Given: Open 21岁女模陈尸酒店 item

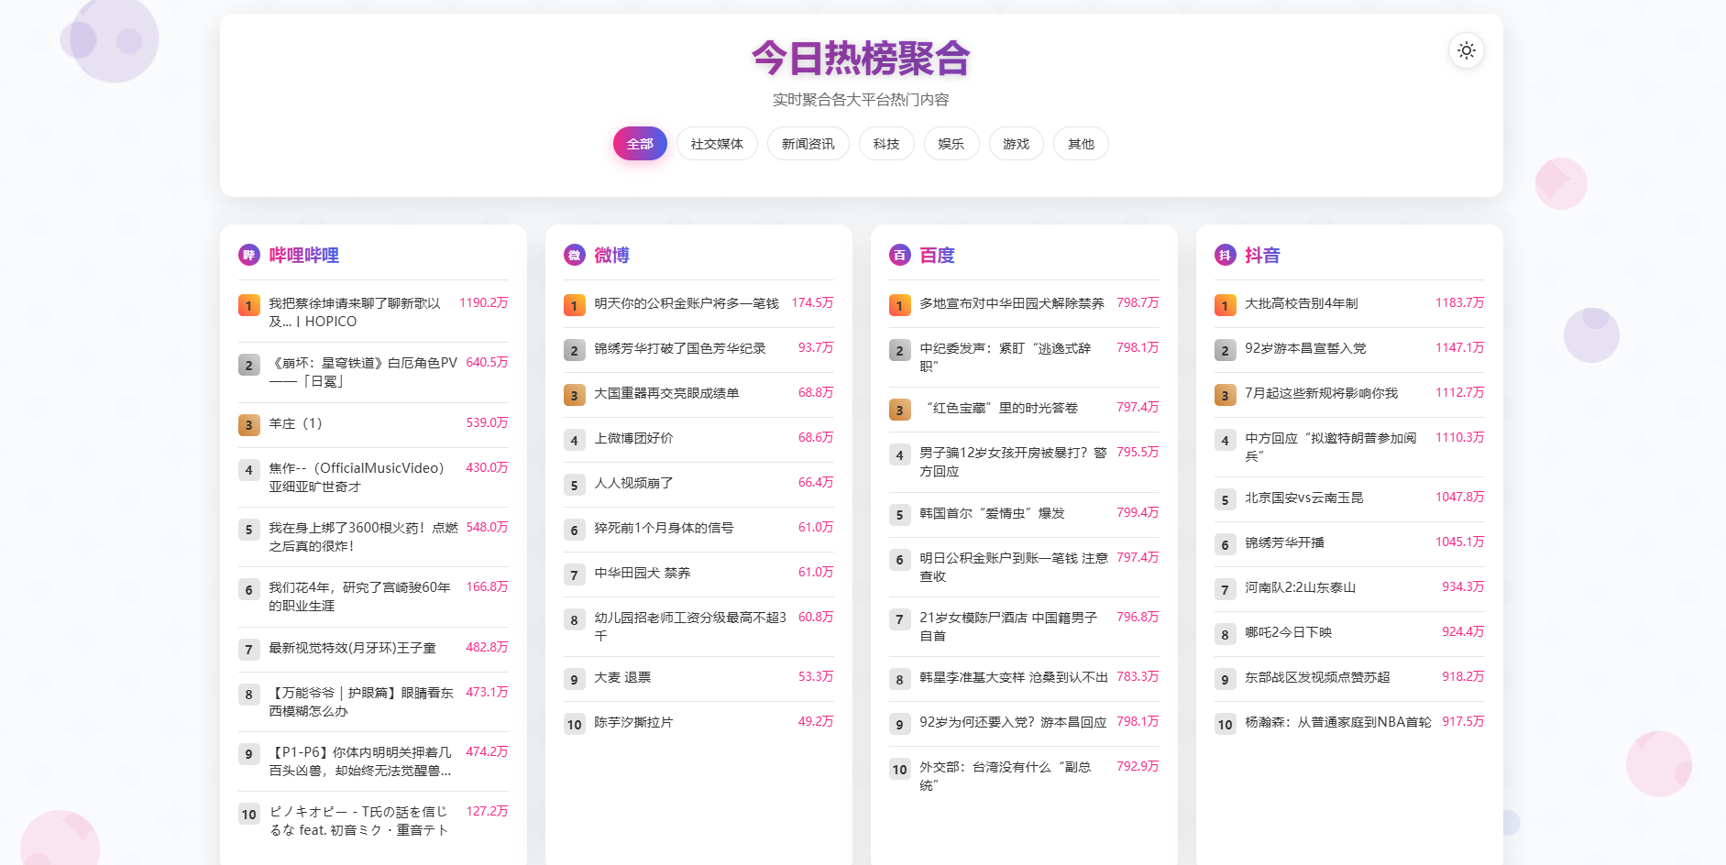Looking at the screenshot, I should (1009, 627).
